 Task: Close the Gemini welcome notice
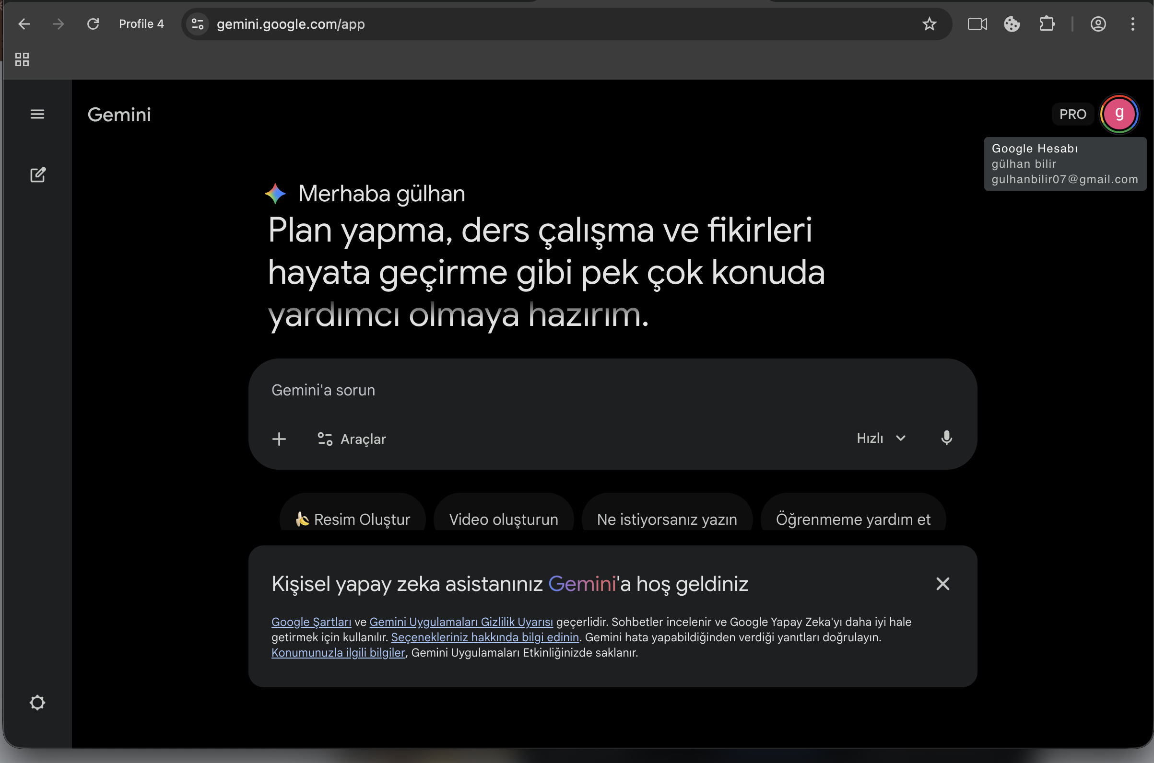(942, 584)
